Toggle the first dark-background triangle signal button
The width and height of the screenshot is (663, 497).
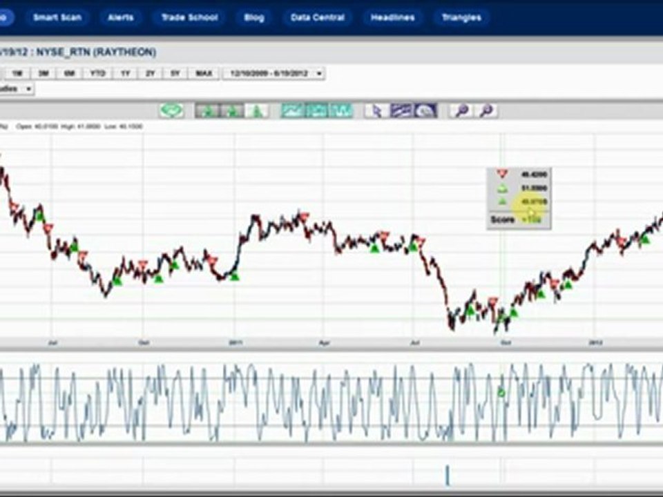(x=207, y=110)
